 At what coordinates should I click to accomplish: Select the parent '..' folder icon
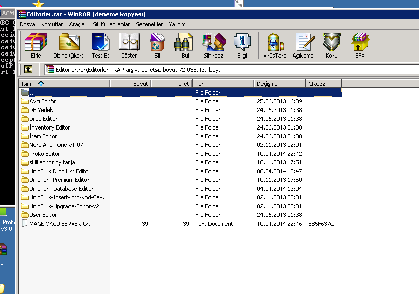tap(25, 93)
